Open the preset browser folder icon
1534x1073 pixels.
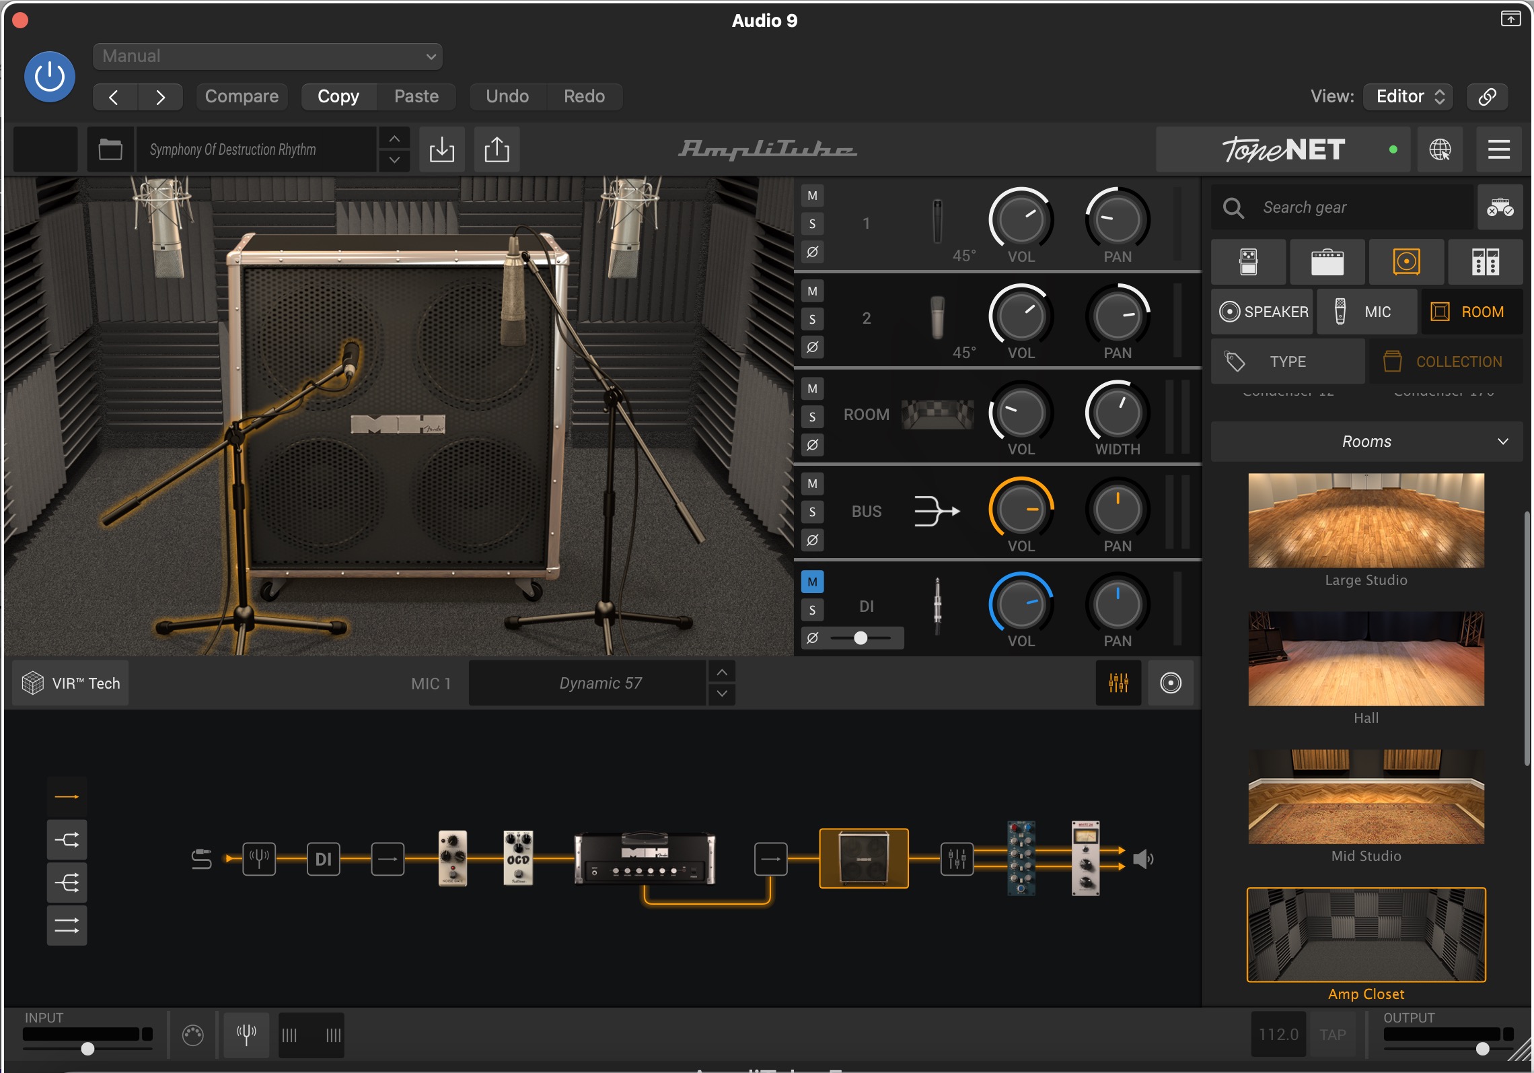[110, 149]
